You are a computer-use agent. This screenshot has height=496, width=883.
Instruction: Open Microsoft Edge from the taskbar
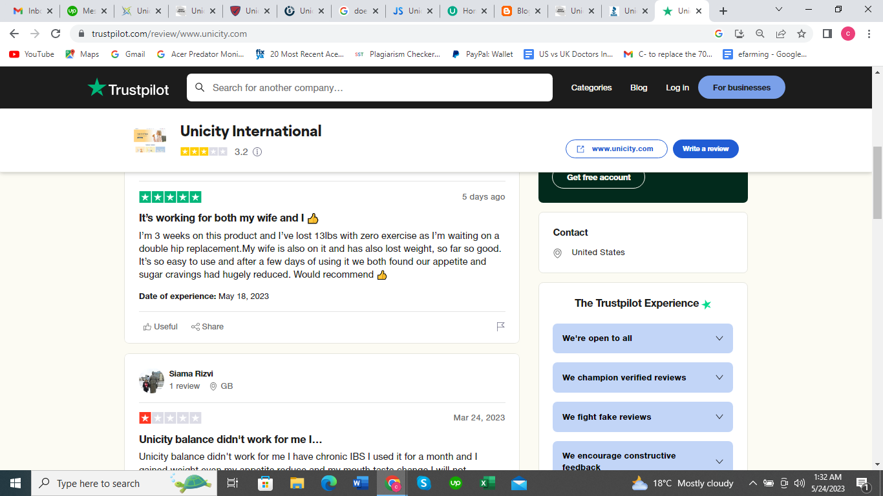329,483
